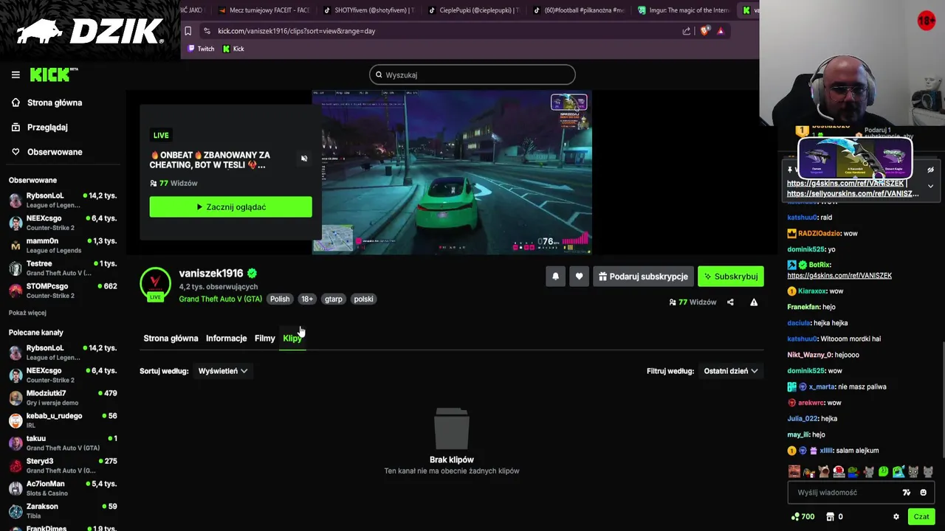Open NEEXcsgo in Obserwowane list
The height and width of the screenshot is (531, 945).
[63, 223]
